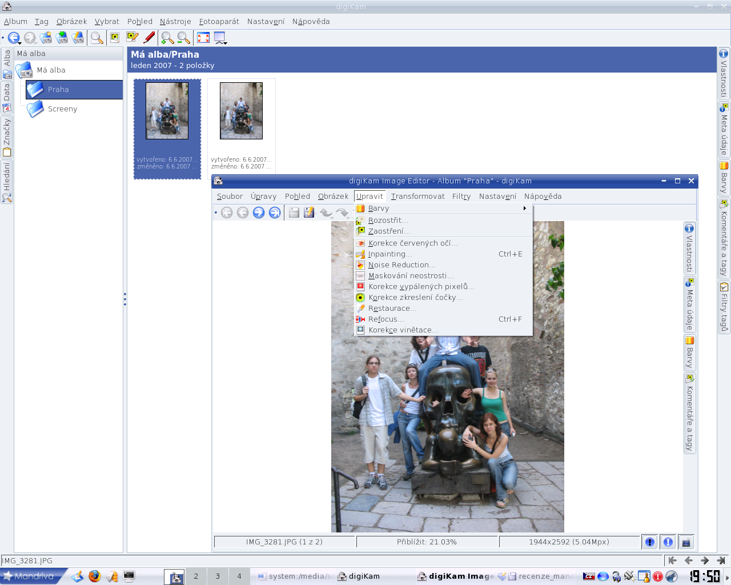Click the red pencil rename icon
This screenshot has width=731, height=585.
click(x=149, y=38)
